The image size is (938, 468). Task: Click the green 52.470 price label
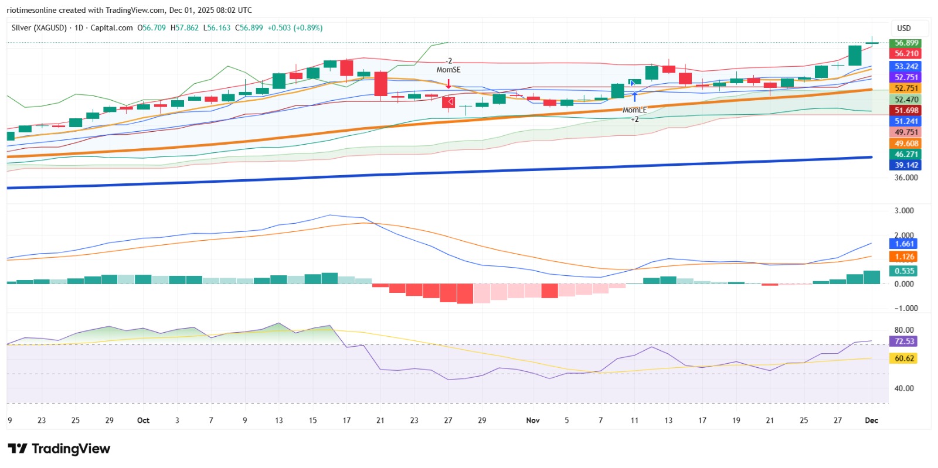906,100
